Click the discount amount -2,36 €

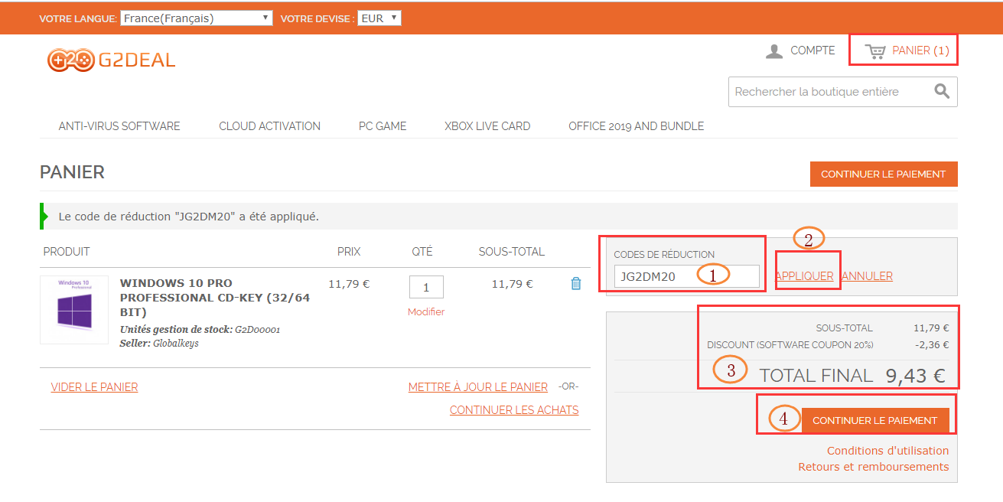click(932, 345)
